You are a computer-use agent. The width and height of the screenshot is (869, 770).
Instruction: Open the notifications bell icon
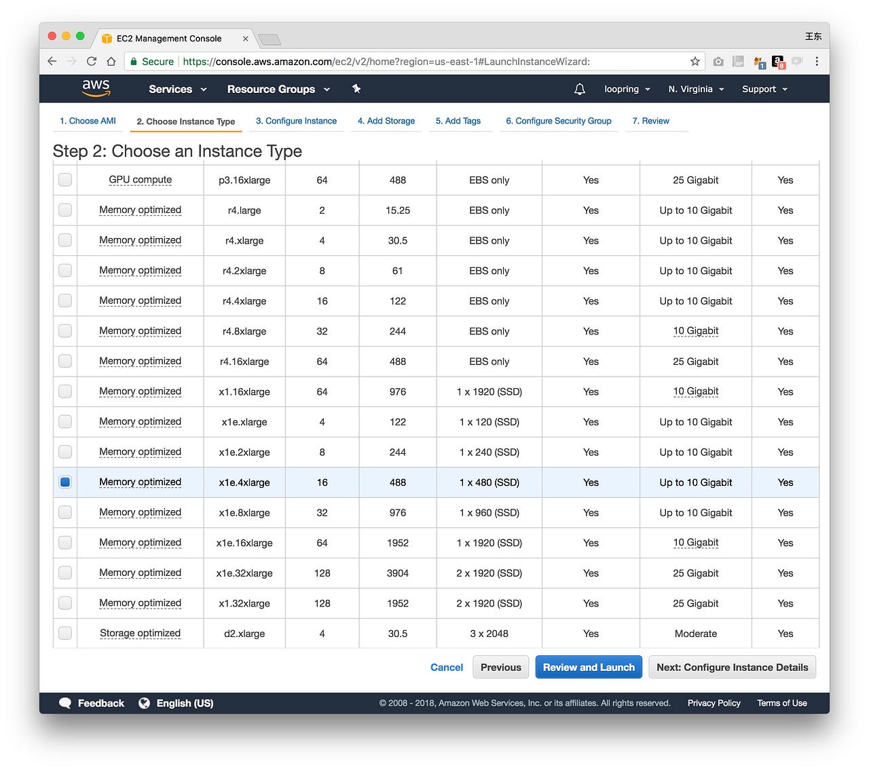click(580, 89)
